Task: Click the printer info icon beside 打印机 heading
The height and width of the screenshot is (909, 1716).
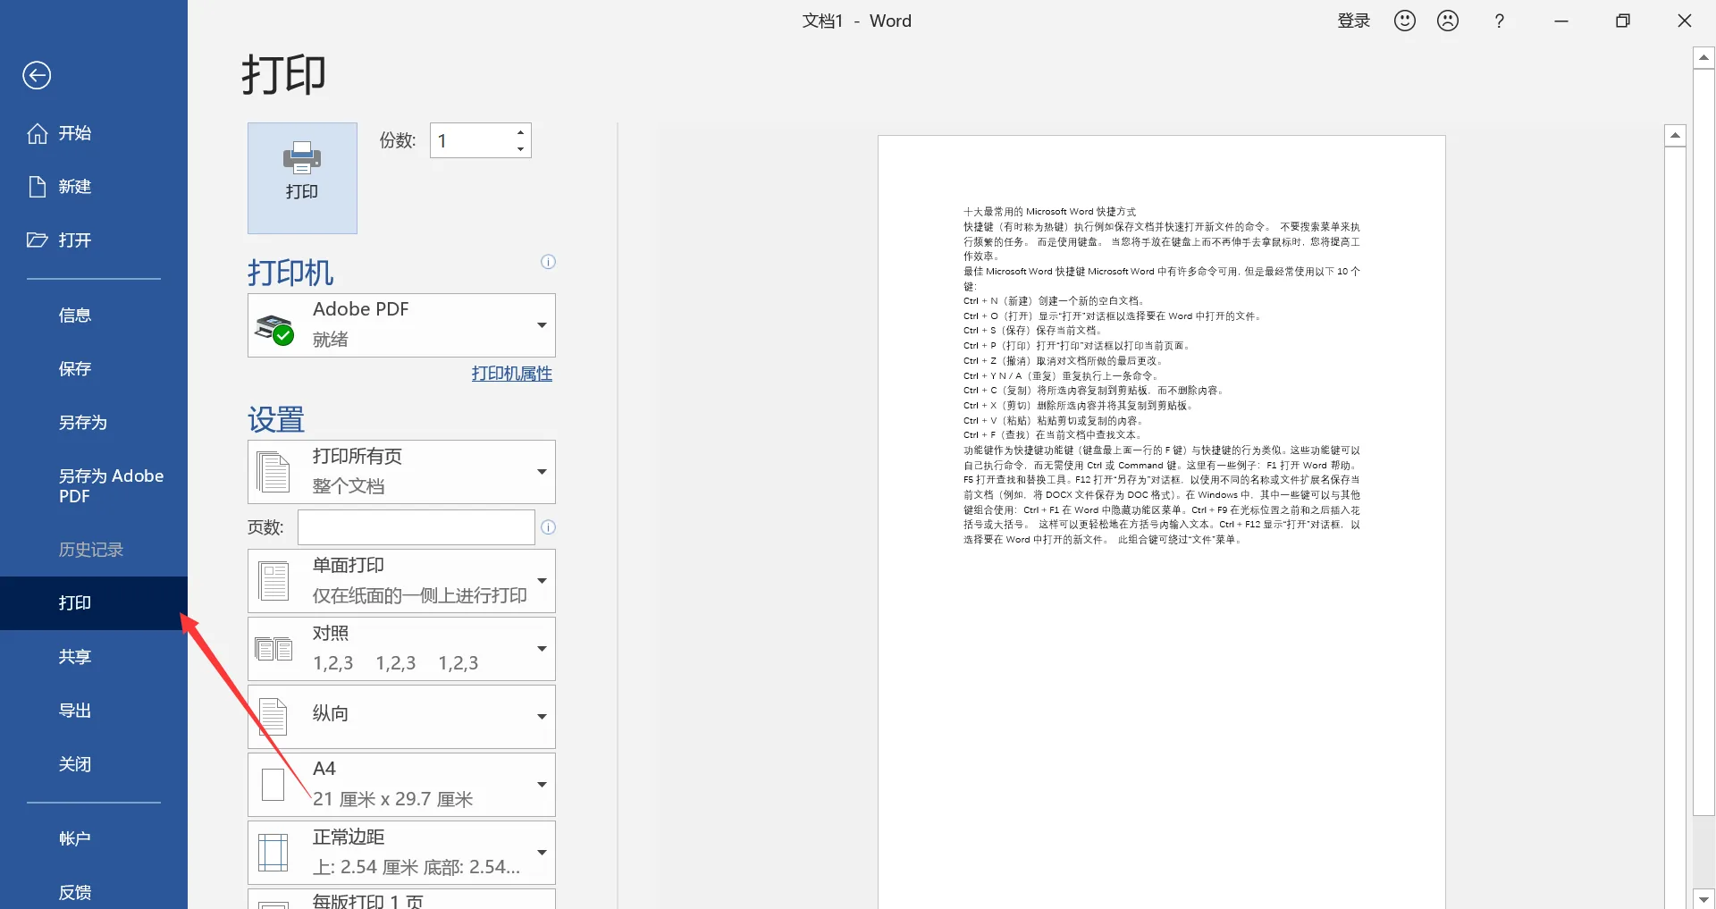Action: coord(548,262)
